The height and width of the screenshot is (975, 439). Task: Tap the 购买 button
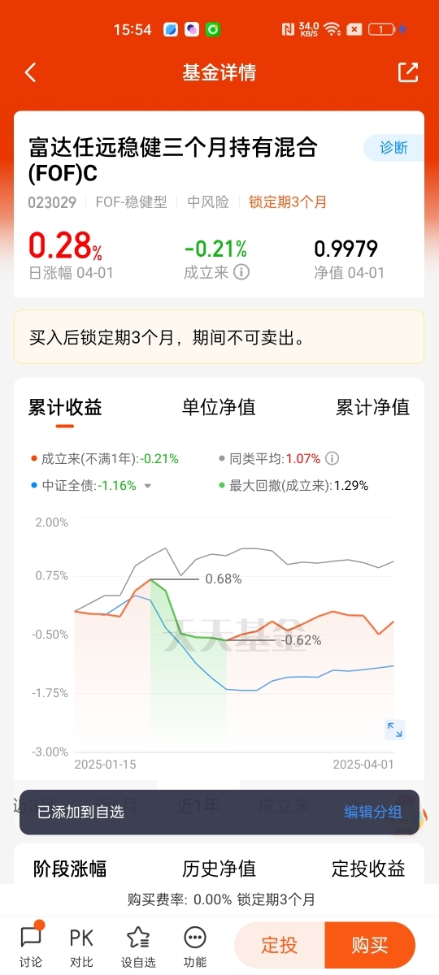[x=370, y=945]
